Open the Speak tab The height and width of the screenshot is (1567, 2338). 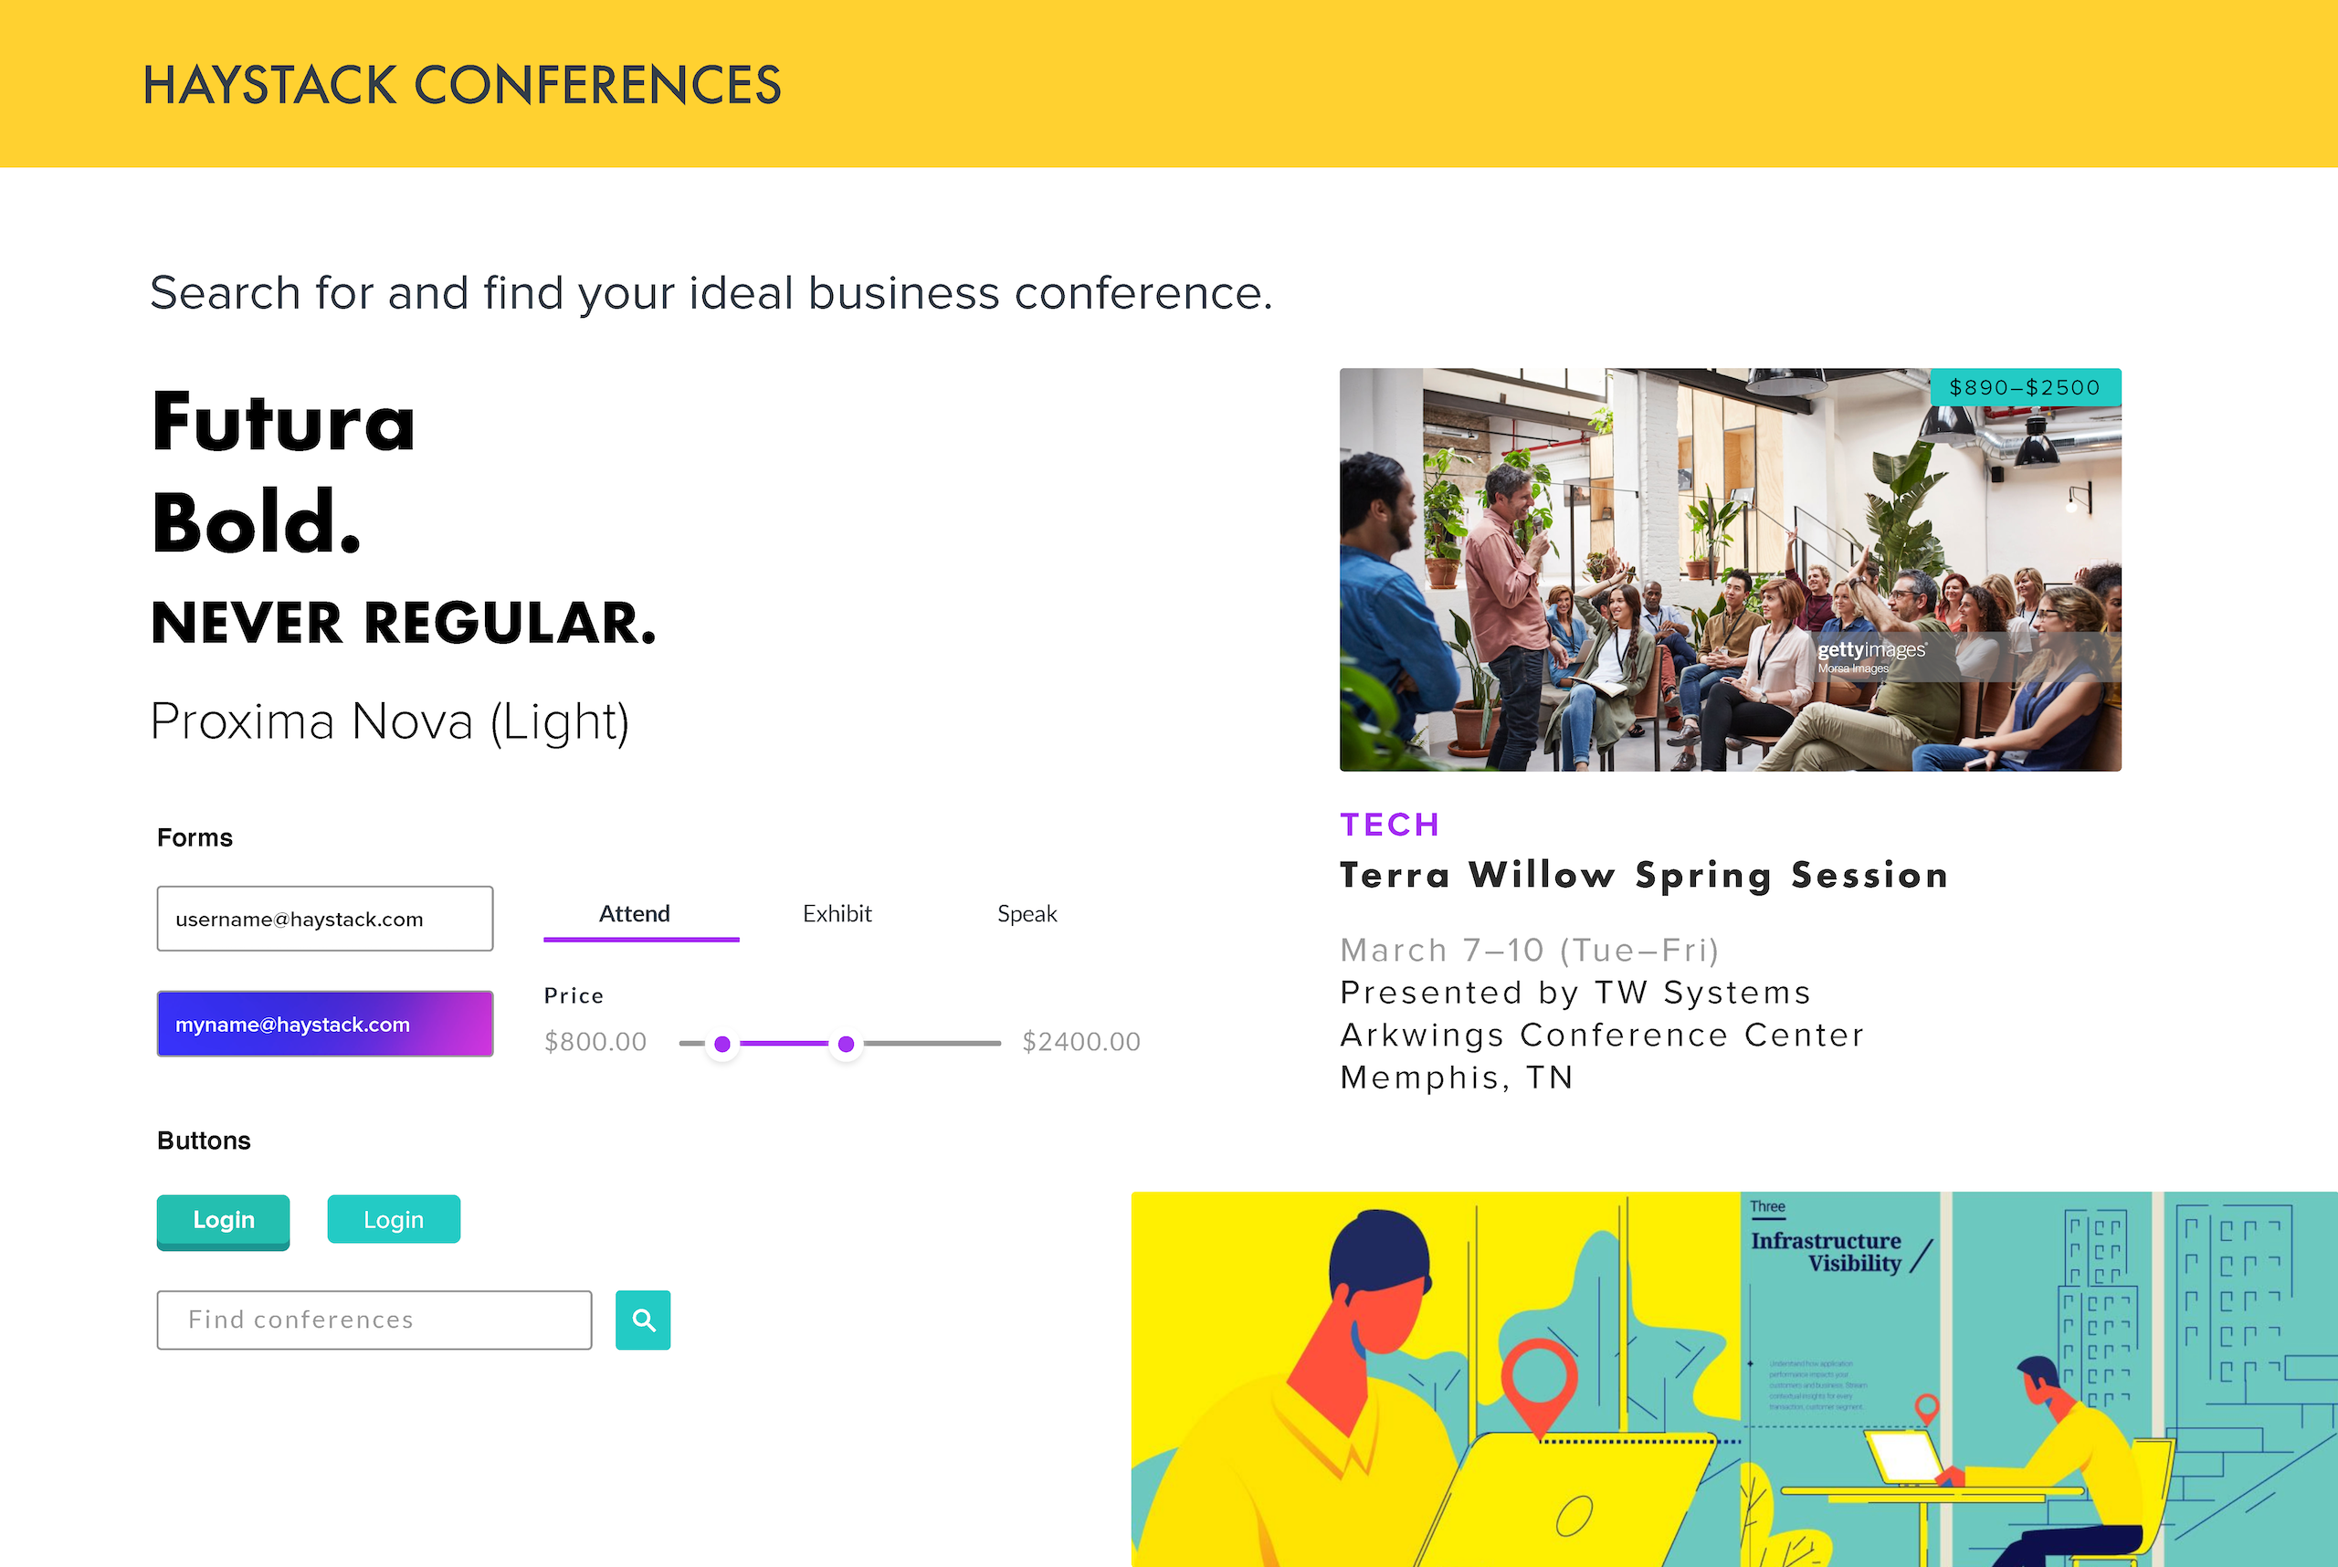tap(1027, 914)
